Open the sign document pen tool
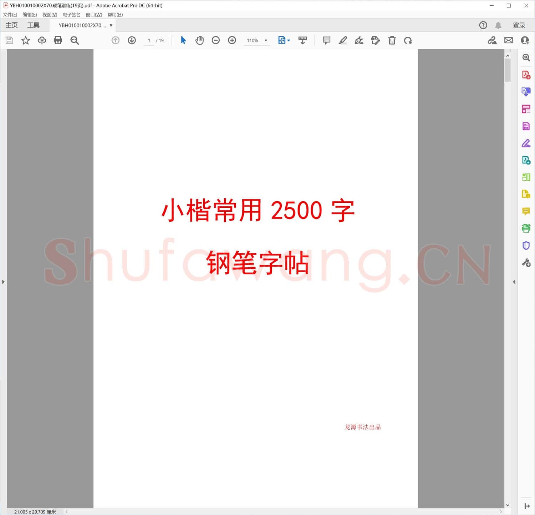This screenshot has height=515, width=535. tap(359, 40)
